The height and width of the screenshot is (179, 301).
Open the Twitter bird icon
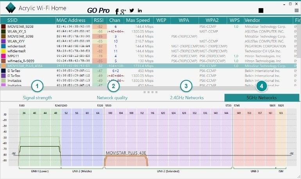click(x=132, y=11)
